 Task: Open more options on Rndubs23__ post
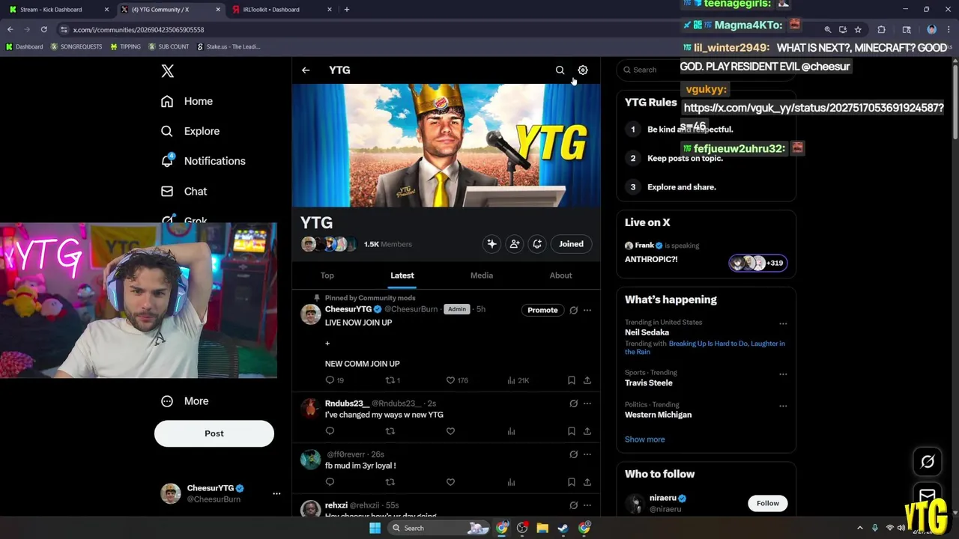587,404
